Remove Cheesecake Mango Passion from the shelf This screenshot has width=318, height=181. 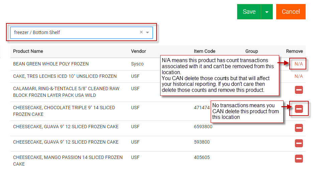click(x=299, y=159)
